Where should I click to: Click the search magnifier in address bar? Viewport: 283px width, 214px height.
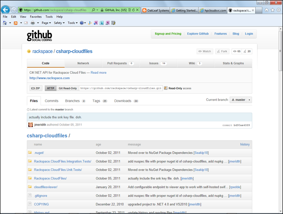(x=93, y=10)
